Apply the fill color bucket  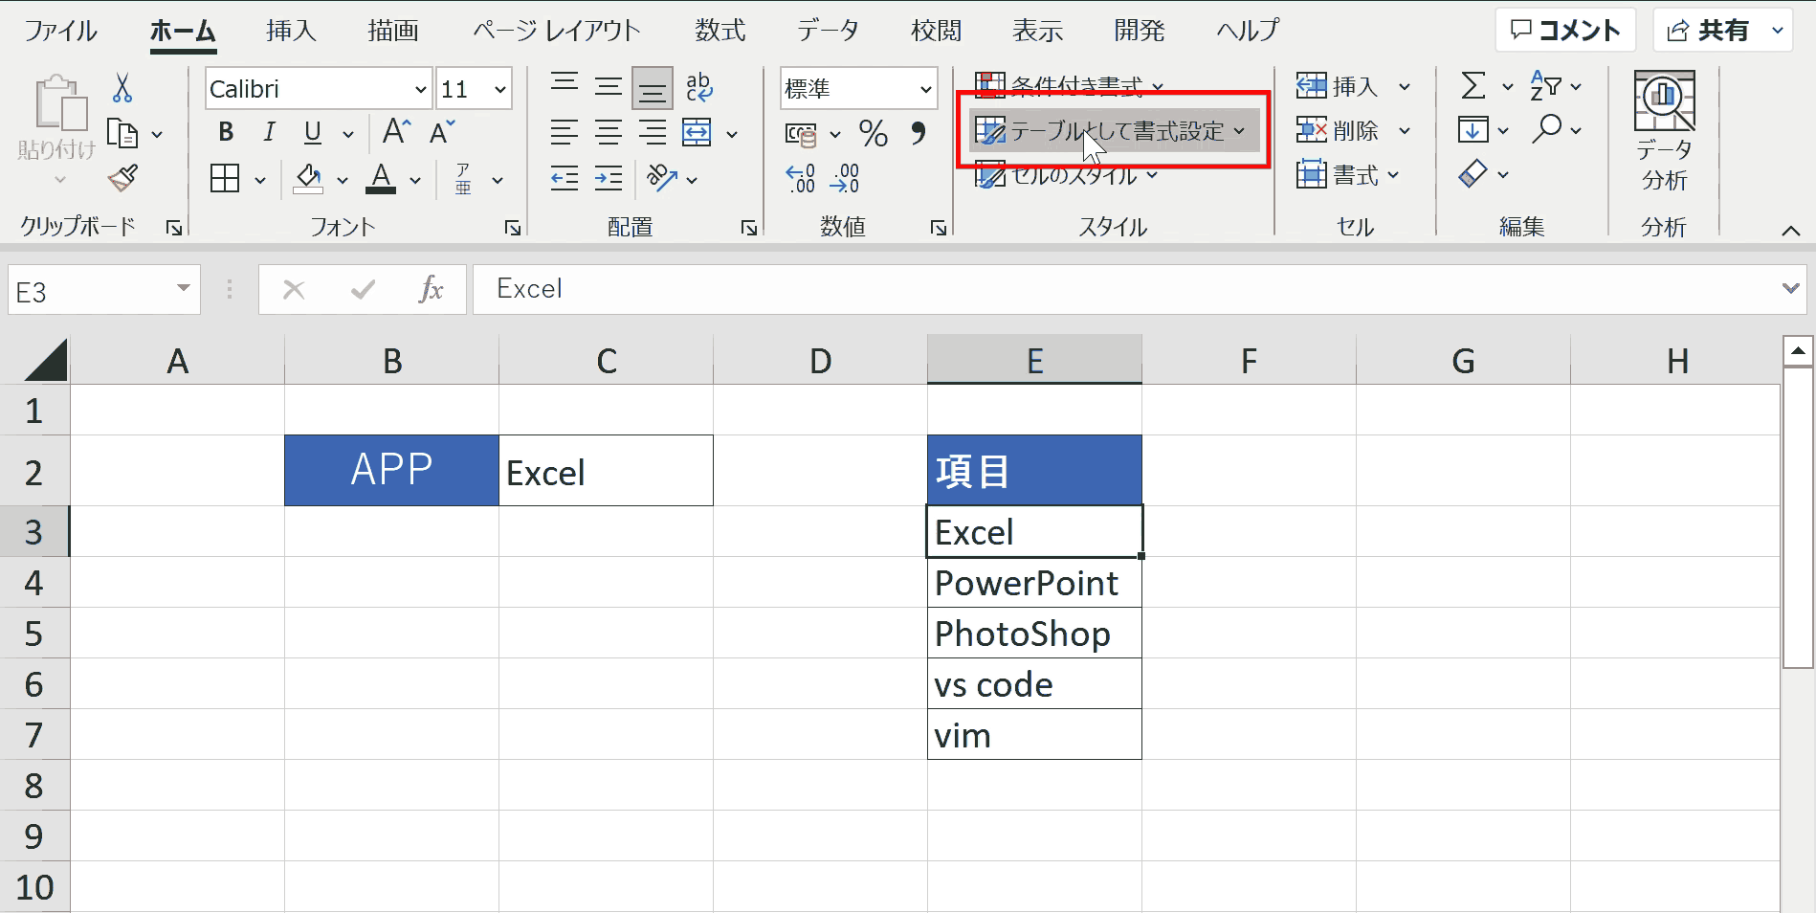tap(308, 179)
